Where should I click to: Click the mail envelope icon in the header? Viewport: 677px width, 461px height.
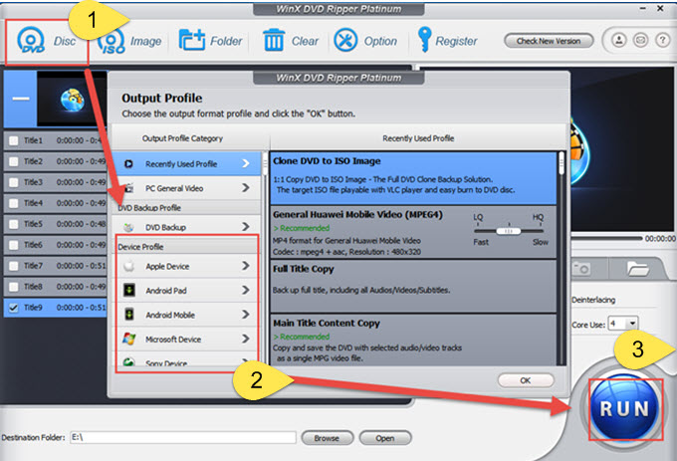point(641,41)
